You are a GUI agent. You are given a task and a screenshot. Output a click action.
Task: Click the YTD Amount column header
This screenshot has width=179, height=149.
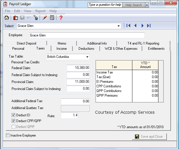click(x=145, y=65)
